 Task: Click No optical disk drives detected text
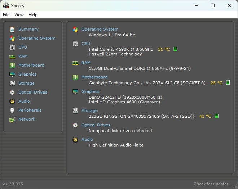(x=120, y=131)
